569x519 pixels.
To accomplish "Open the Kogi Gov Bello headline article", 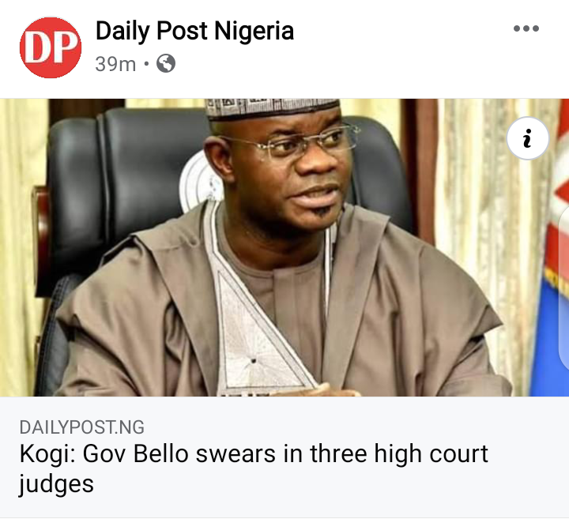I will (254, 468).
